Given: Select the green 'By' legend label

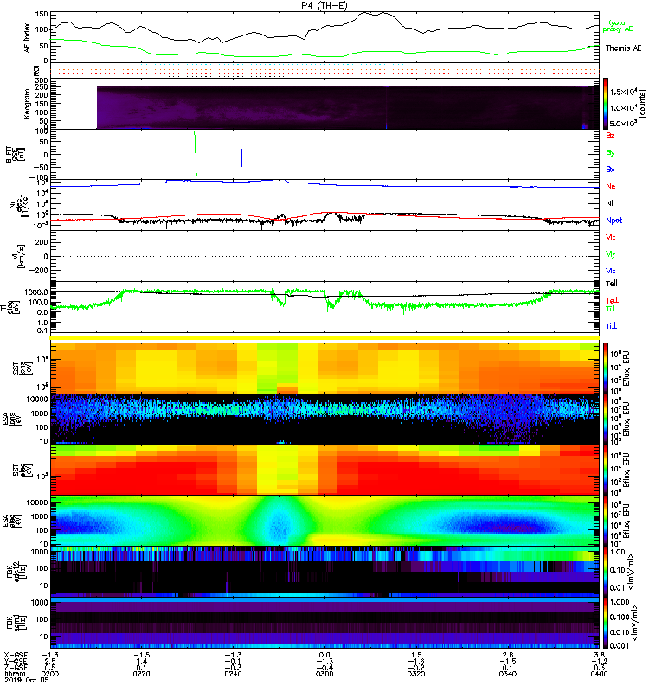Looking at the screenshot, I should [610, 153].
